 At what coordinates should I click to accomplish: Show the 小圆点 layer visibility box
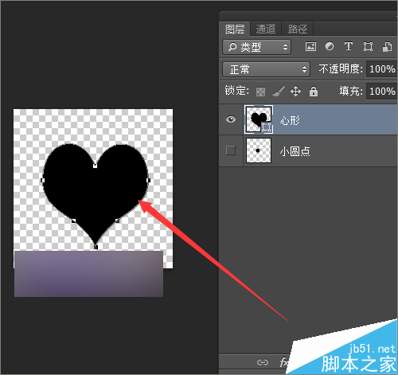coord(231,150)
